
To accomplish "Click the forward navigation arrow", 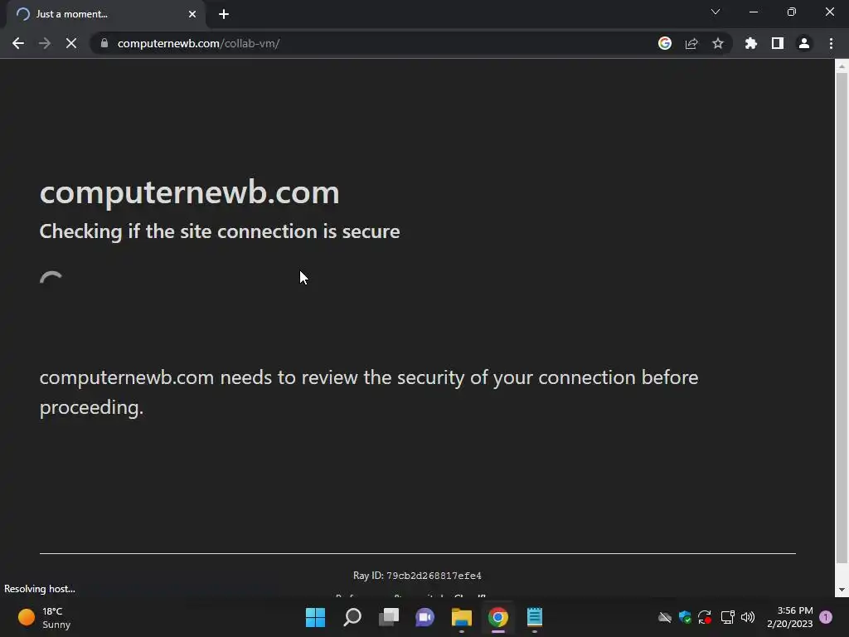I will pos(45,43).
